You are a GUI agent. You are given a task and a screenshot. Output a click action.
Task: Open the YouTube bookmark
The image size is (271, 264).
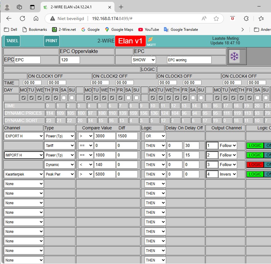(x=149, y=30)
